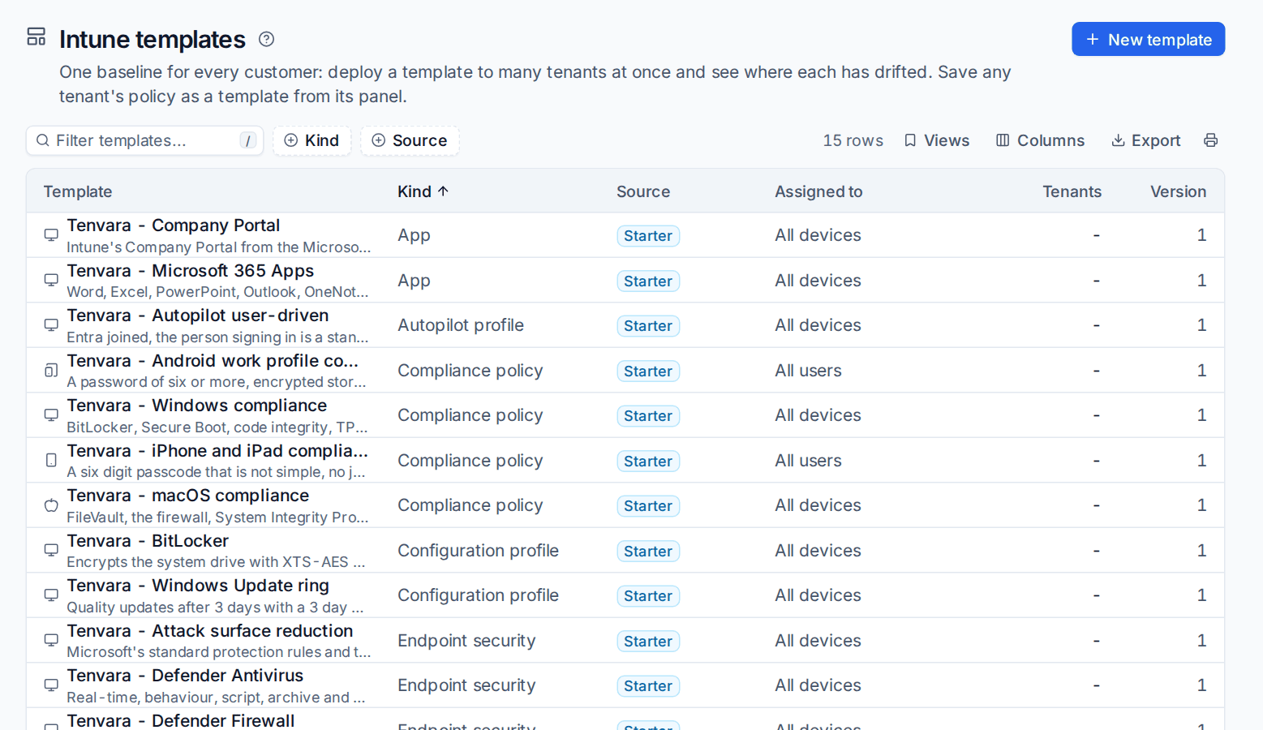Click the device icon for Autopilot user-driven
1263x730 pixels.
tap(51, 325)
